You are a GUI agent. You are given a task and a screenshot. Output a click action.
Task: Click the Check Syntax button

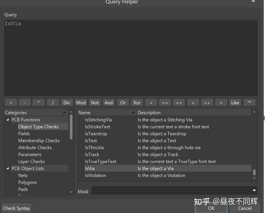click(16, 208)
